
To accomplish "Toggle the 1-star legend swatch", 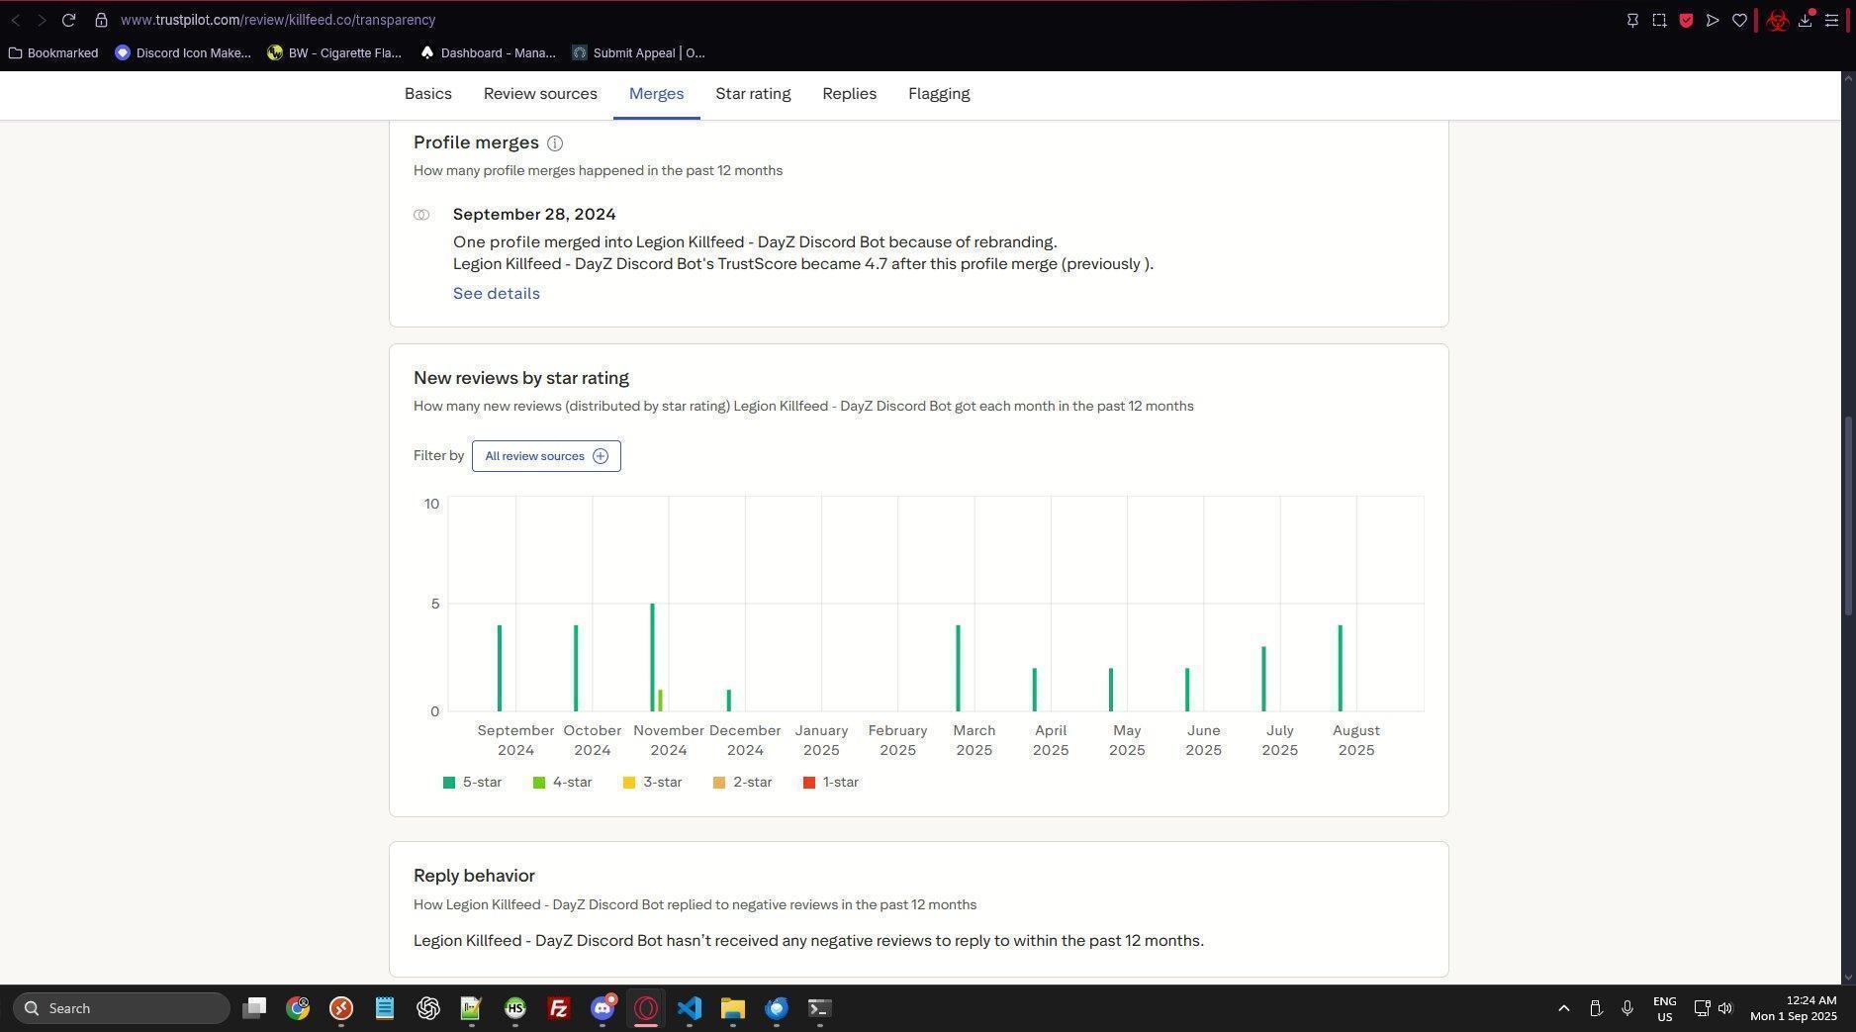I will (809, 783).
